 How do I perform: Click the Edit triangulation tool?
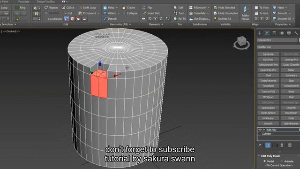point(179,8)
